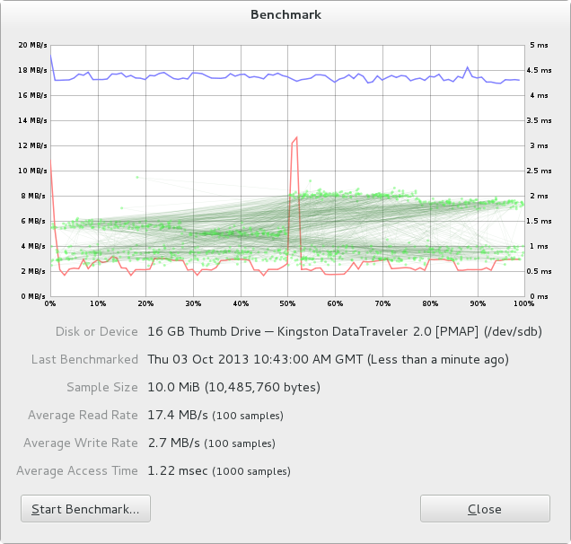Select the '16 GB Thumb Drive — Kingston DataTraveler' value
Viewport: 571px width, 544px height.
(277, 331)
